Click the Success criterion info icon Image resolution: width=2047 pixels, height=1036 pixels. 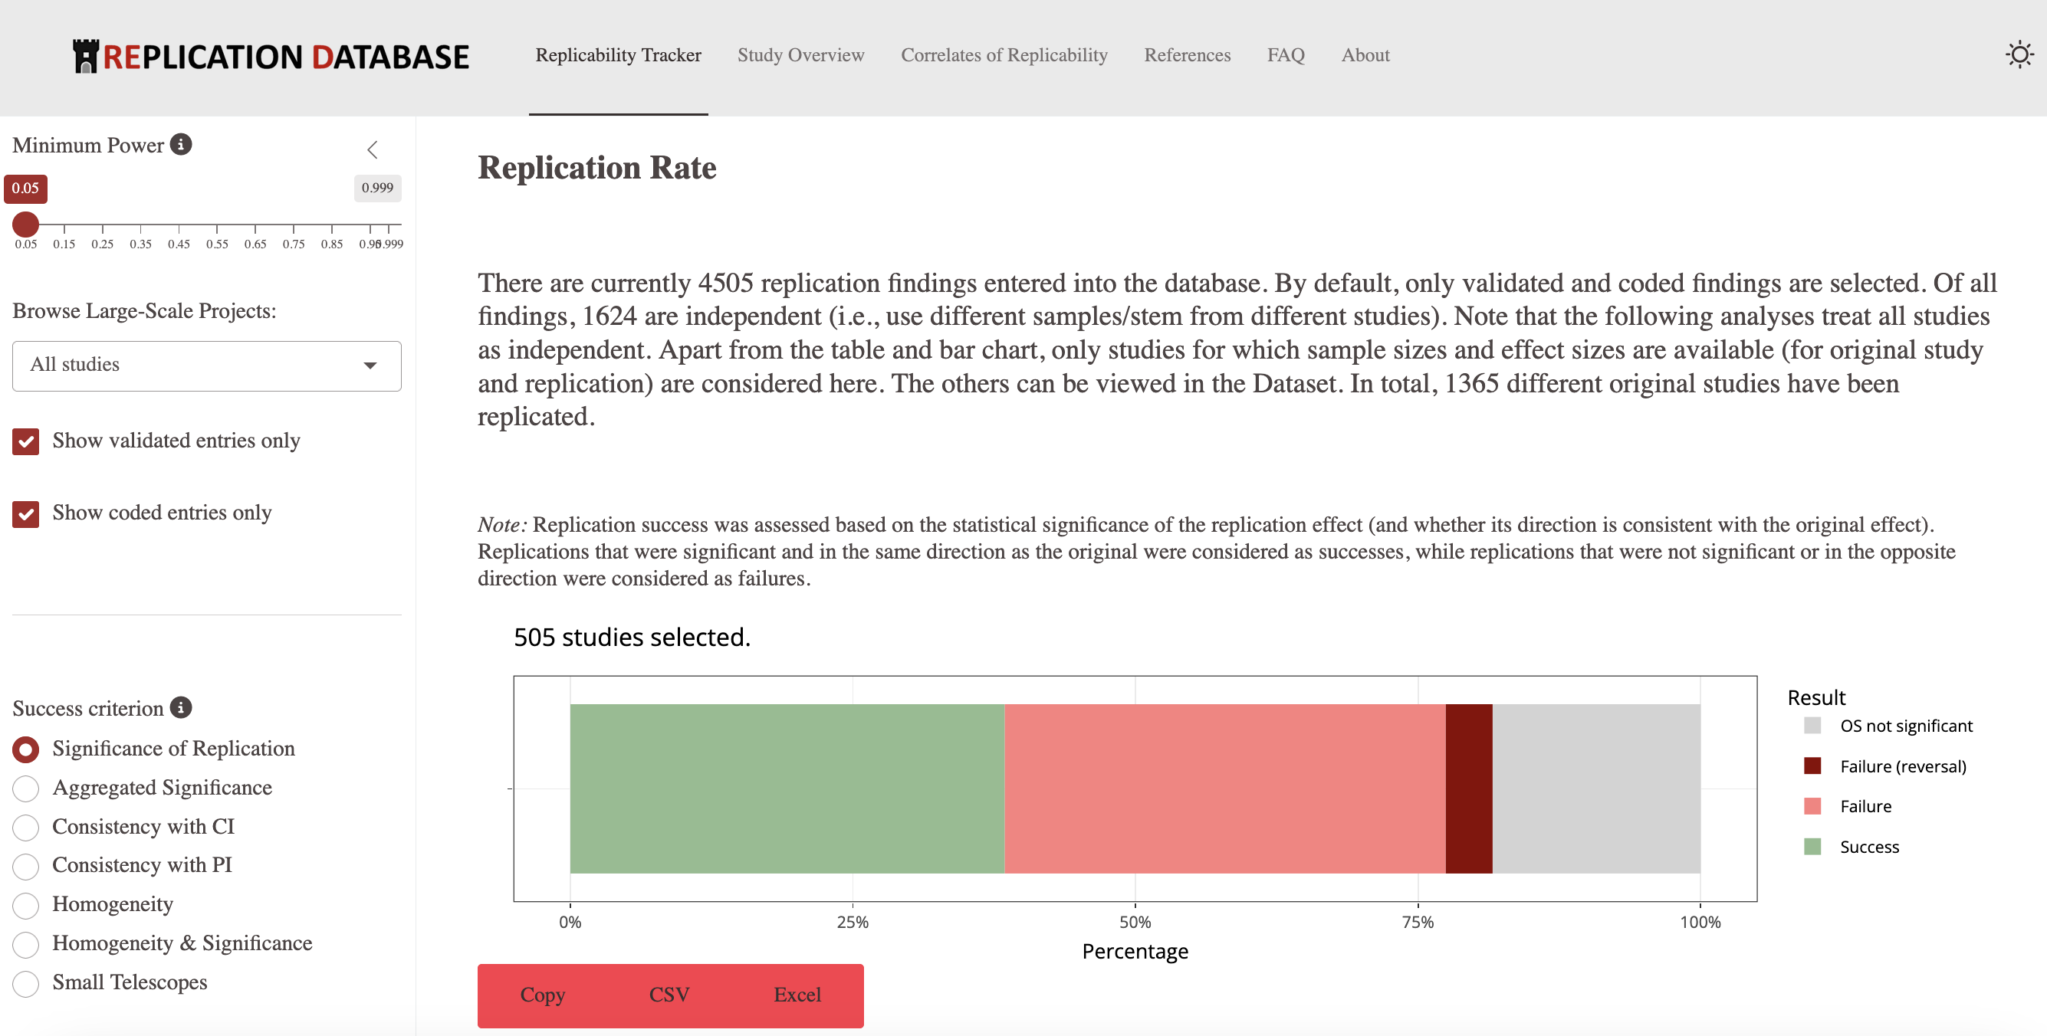click(x=181, y=708)
